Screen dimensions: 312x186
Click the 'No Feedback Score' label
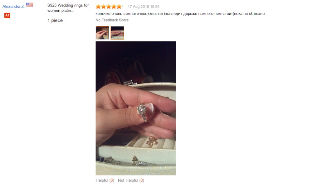click(112, 20)
